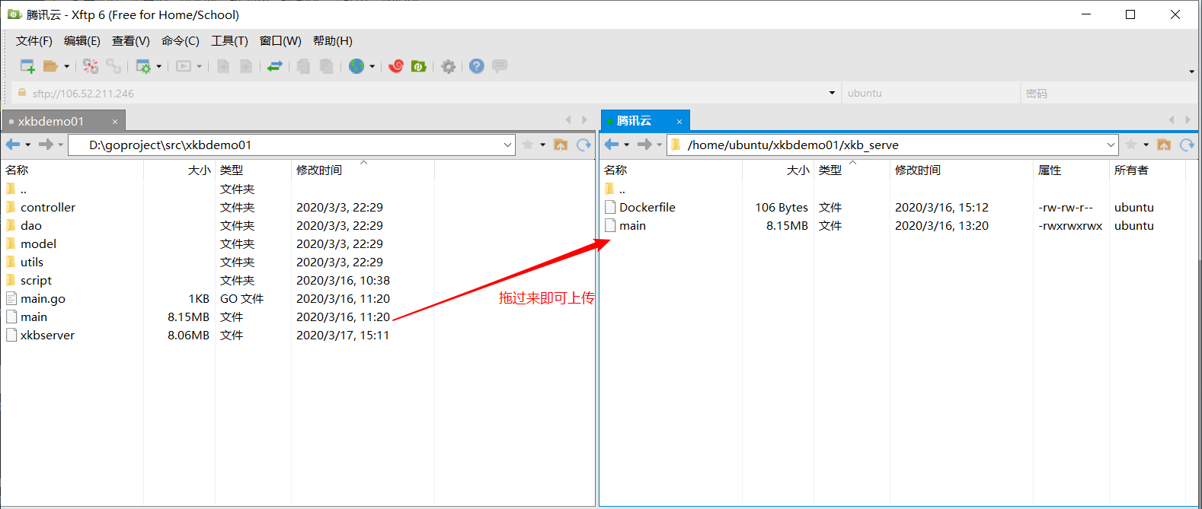Expand the globe encoding dropdown arrow
This screenshot has width=1202, height=509.
(372, 66)
